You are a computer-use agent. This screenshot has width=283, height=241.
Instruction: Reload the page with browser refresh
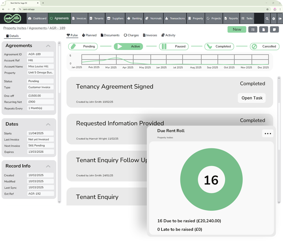click(14, 9)
